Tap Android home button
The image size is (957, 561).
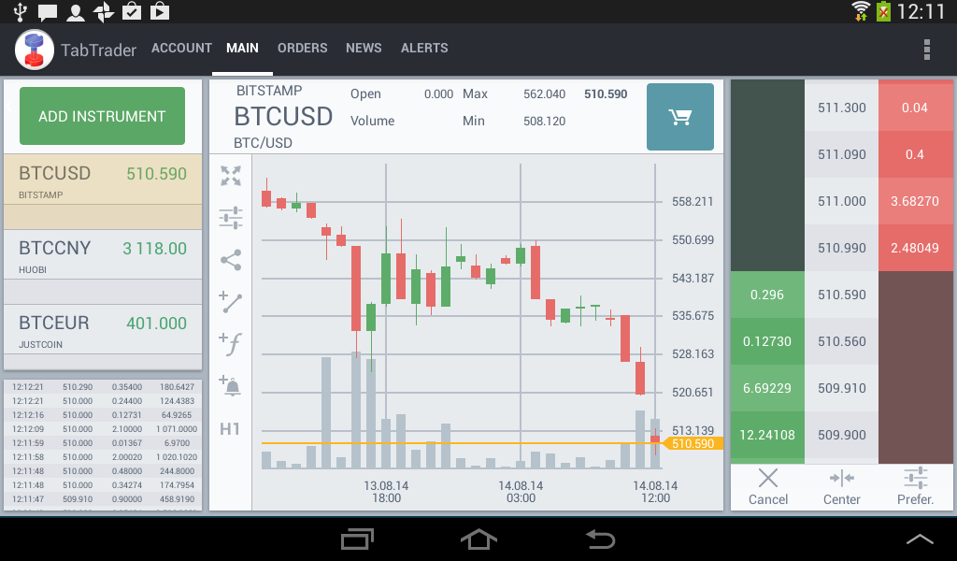(478, 539)
